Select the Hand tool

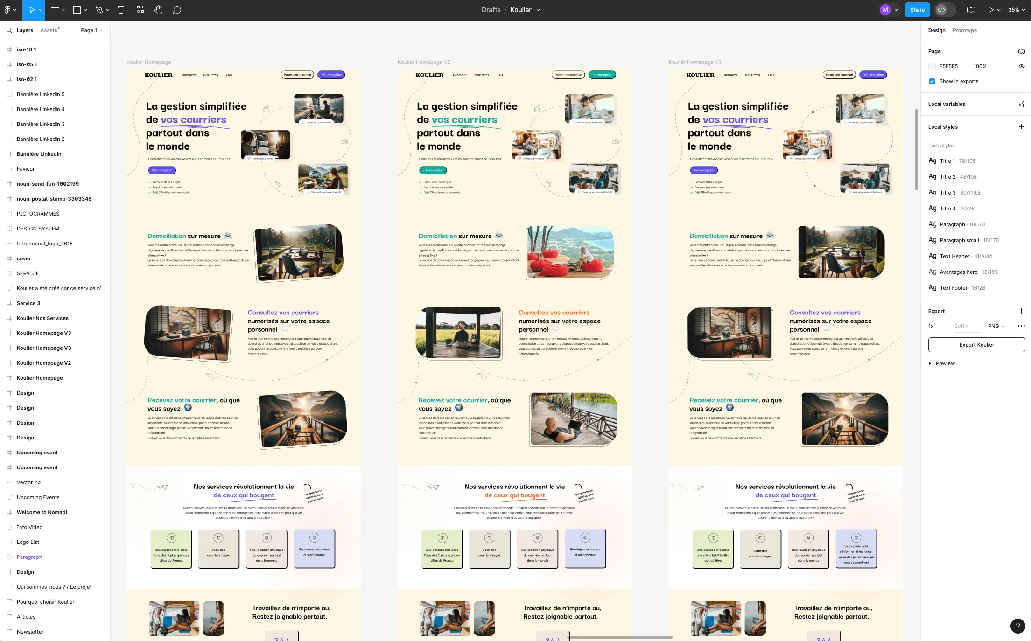pyautogui.click(x=159, y=10)
